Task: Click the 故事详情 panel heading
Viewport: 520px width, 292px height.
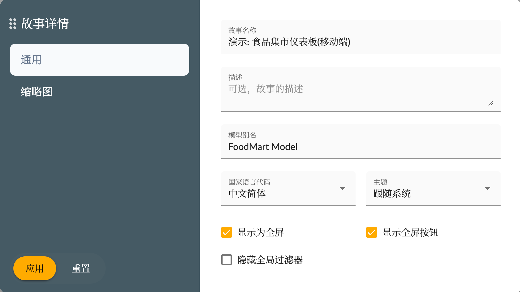Action: pyautogui.click(x=44, y=24)
